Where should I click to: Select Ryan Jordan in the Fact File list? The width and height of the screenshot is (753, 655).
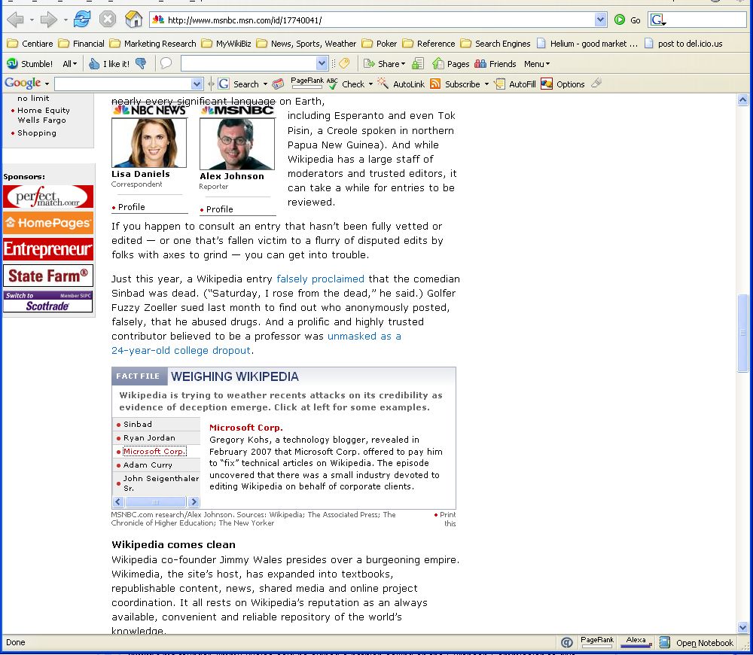coord(149,438)
